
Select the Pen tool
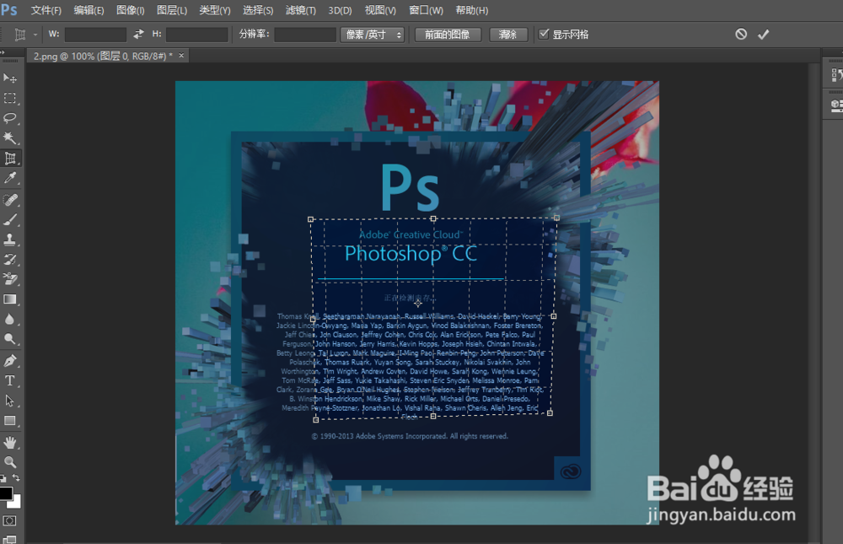pyautogui.click(x=9, y=360)
